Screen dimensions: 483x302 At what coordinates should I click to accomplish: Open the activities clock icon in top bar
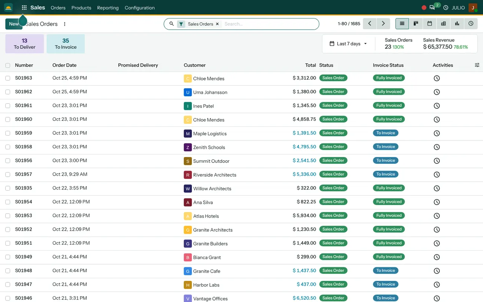tap(446, 8)
